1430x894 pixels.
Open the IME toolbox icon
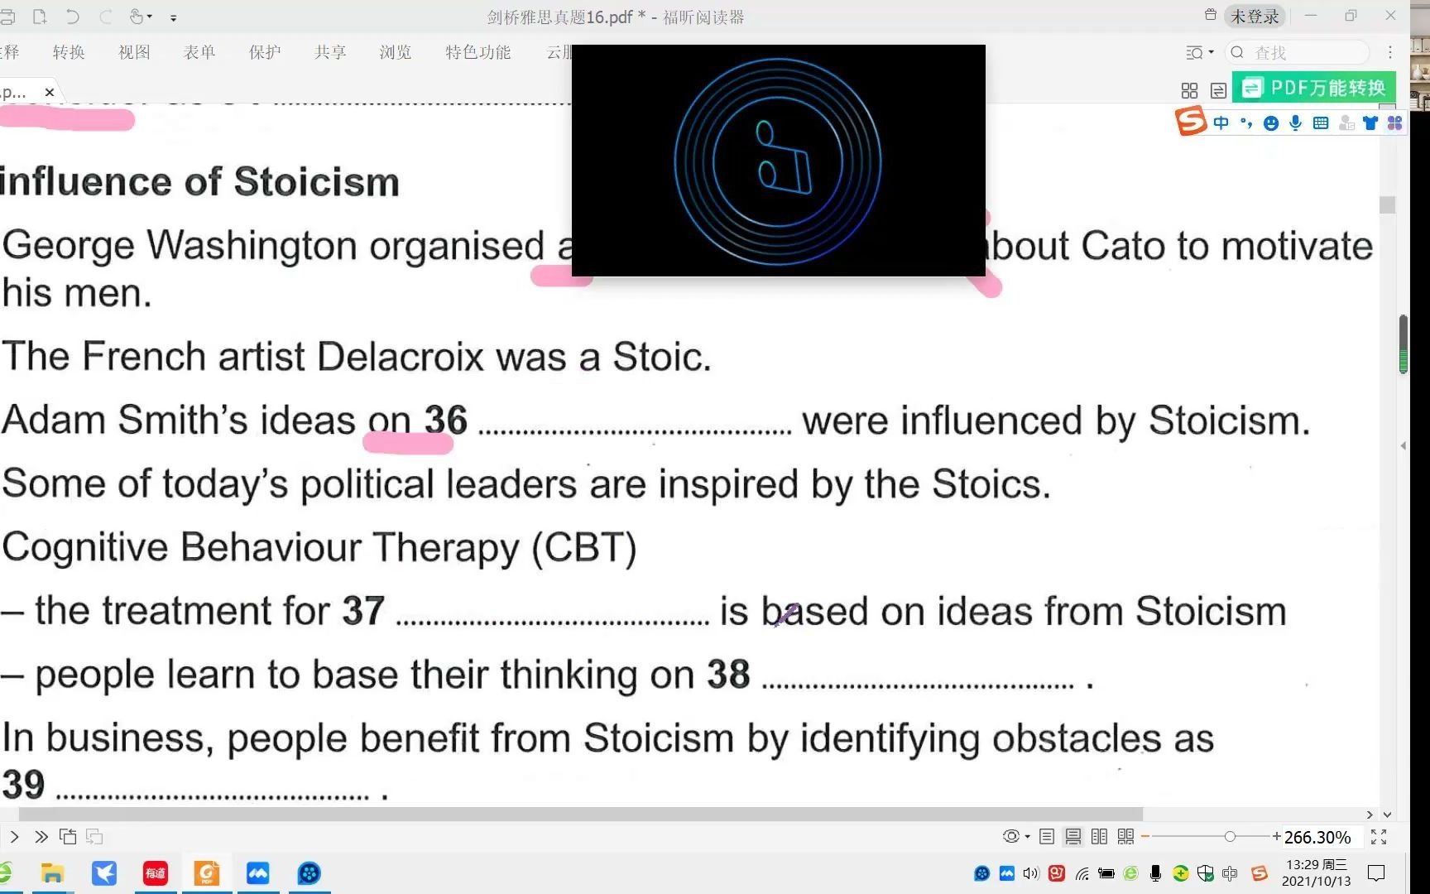click(x=1394, y=123)
